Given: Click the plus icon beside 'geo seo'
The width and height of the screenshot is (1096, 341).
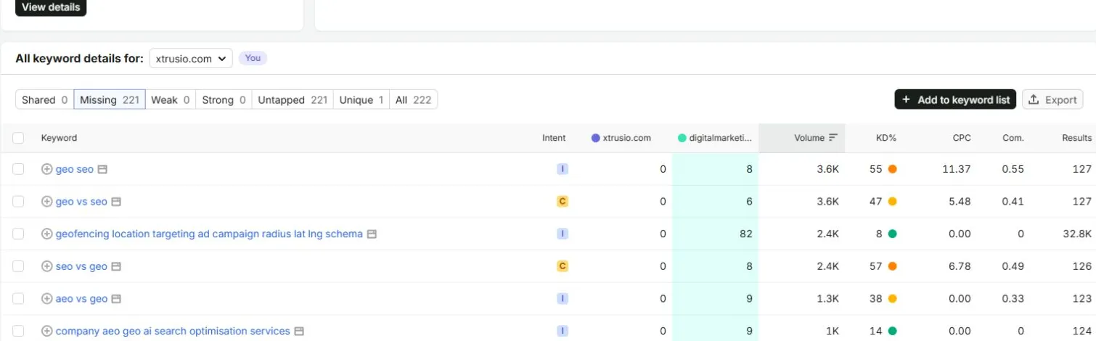Looking at the screenshot, I should tap(46, 169).
